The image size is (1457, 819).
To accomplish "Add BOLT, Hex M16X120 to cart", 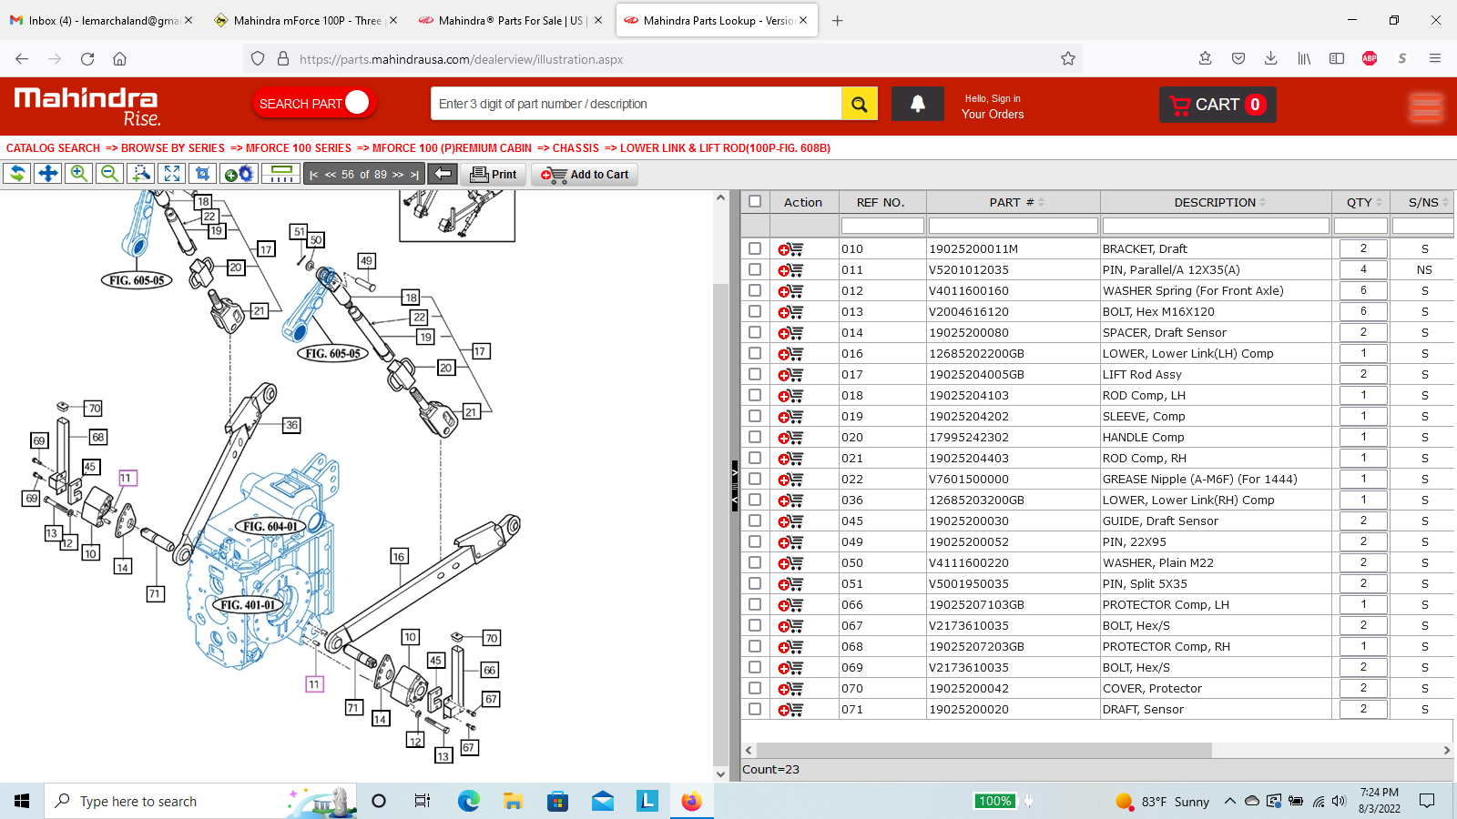I will click(790, 312).
